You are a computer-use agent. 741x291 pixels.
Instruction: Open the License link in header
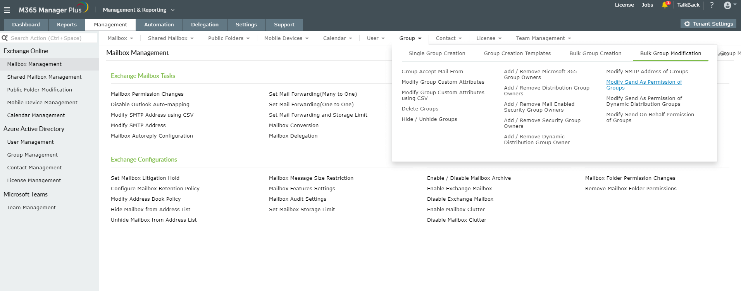tap(624, 5)
